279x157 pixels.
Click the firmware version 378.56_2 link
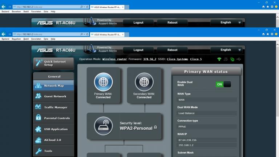[x=150, y=59]
